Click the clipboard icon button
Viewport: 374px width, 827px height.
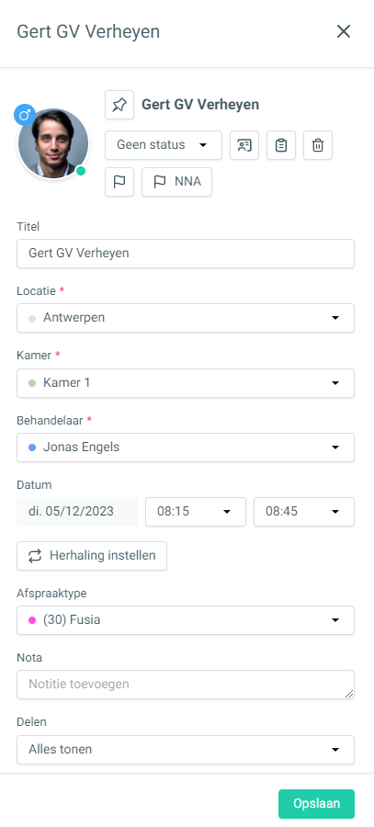tap(281, 145)
